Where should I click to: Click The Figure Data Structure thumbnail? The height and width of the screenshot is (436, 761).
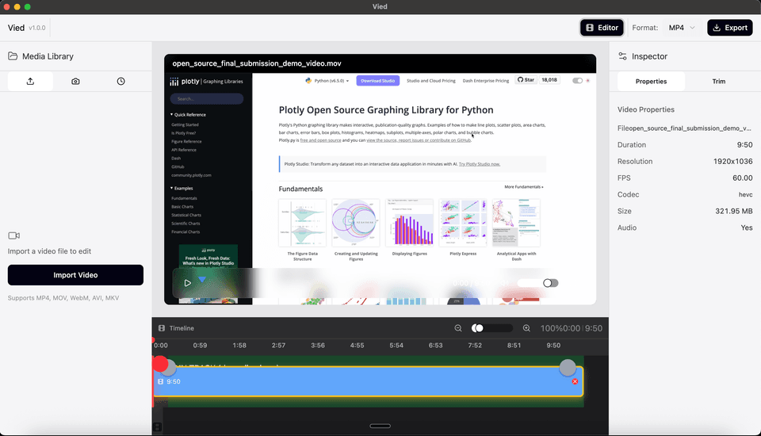(x=302, y=223)
